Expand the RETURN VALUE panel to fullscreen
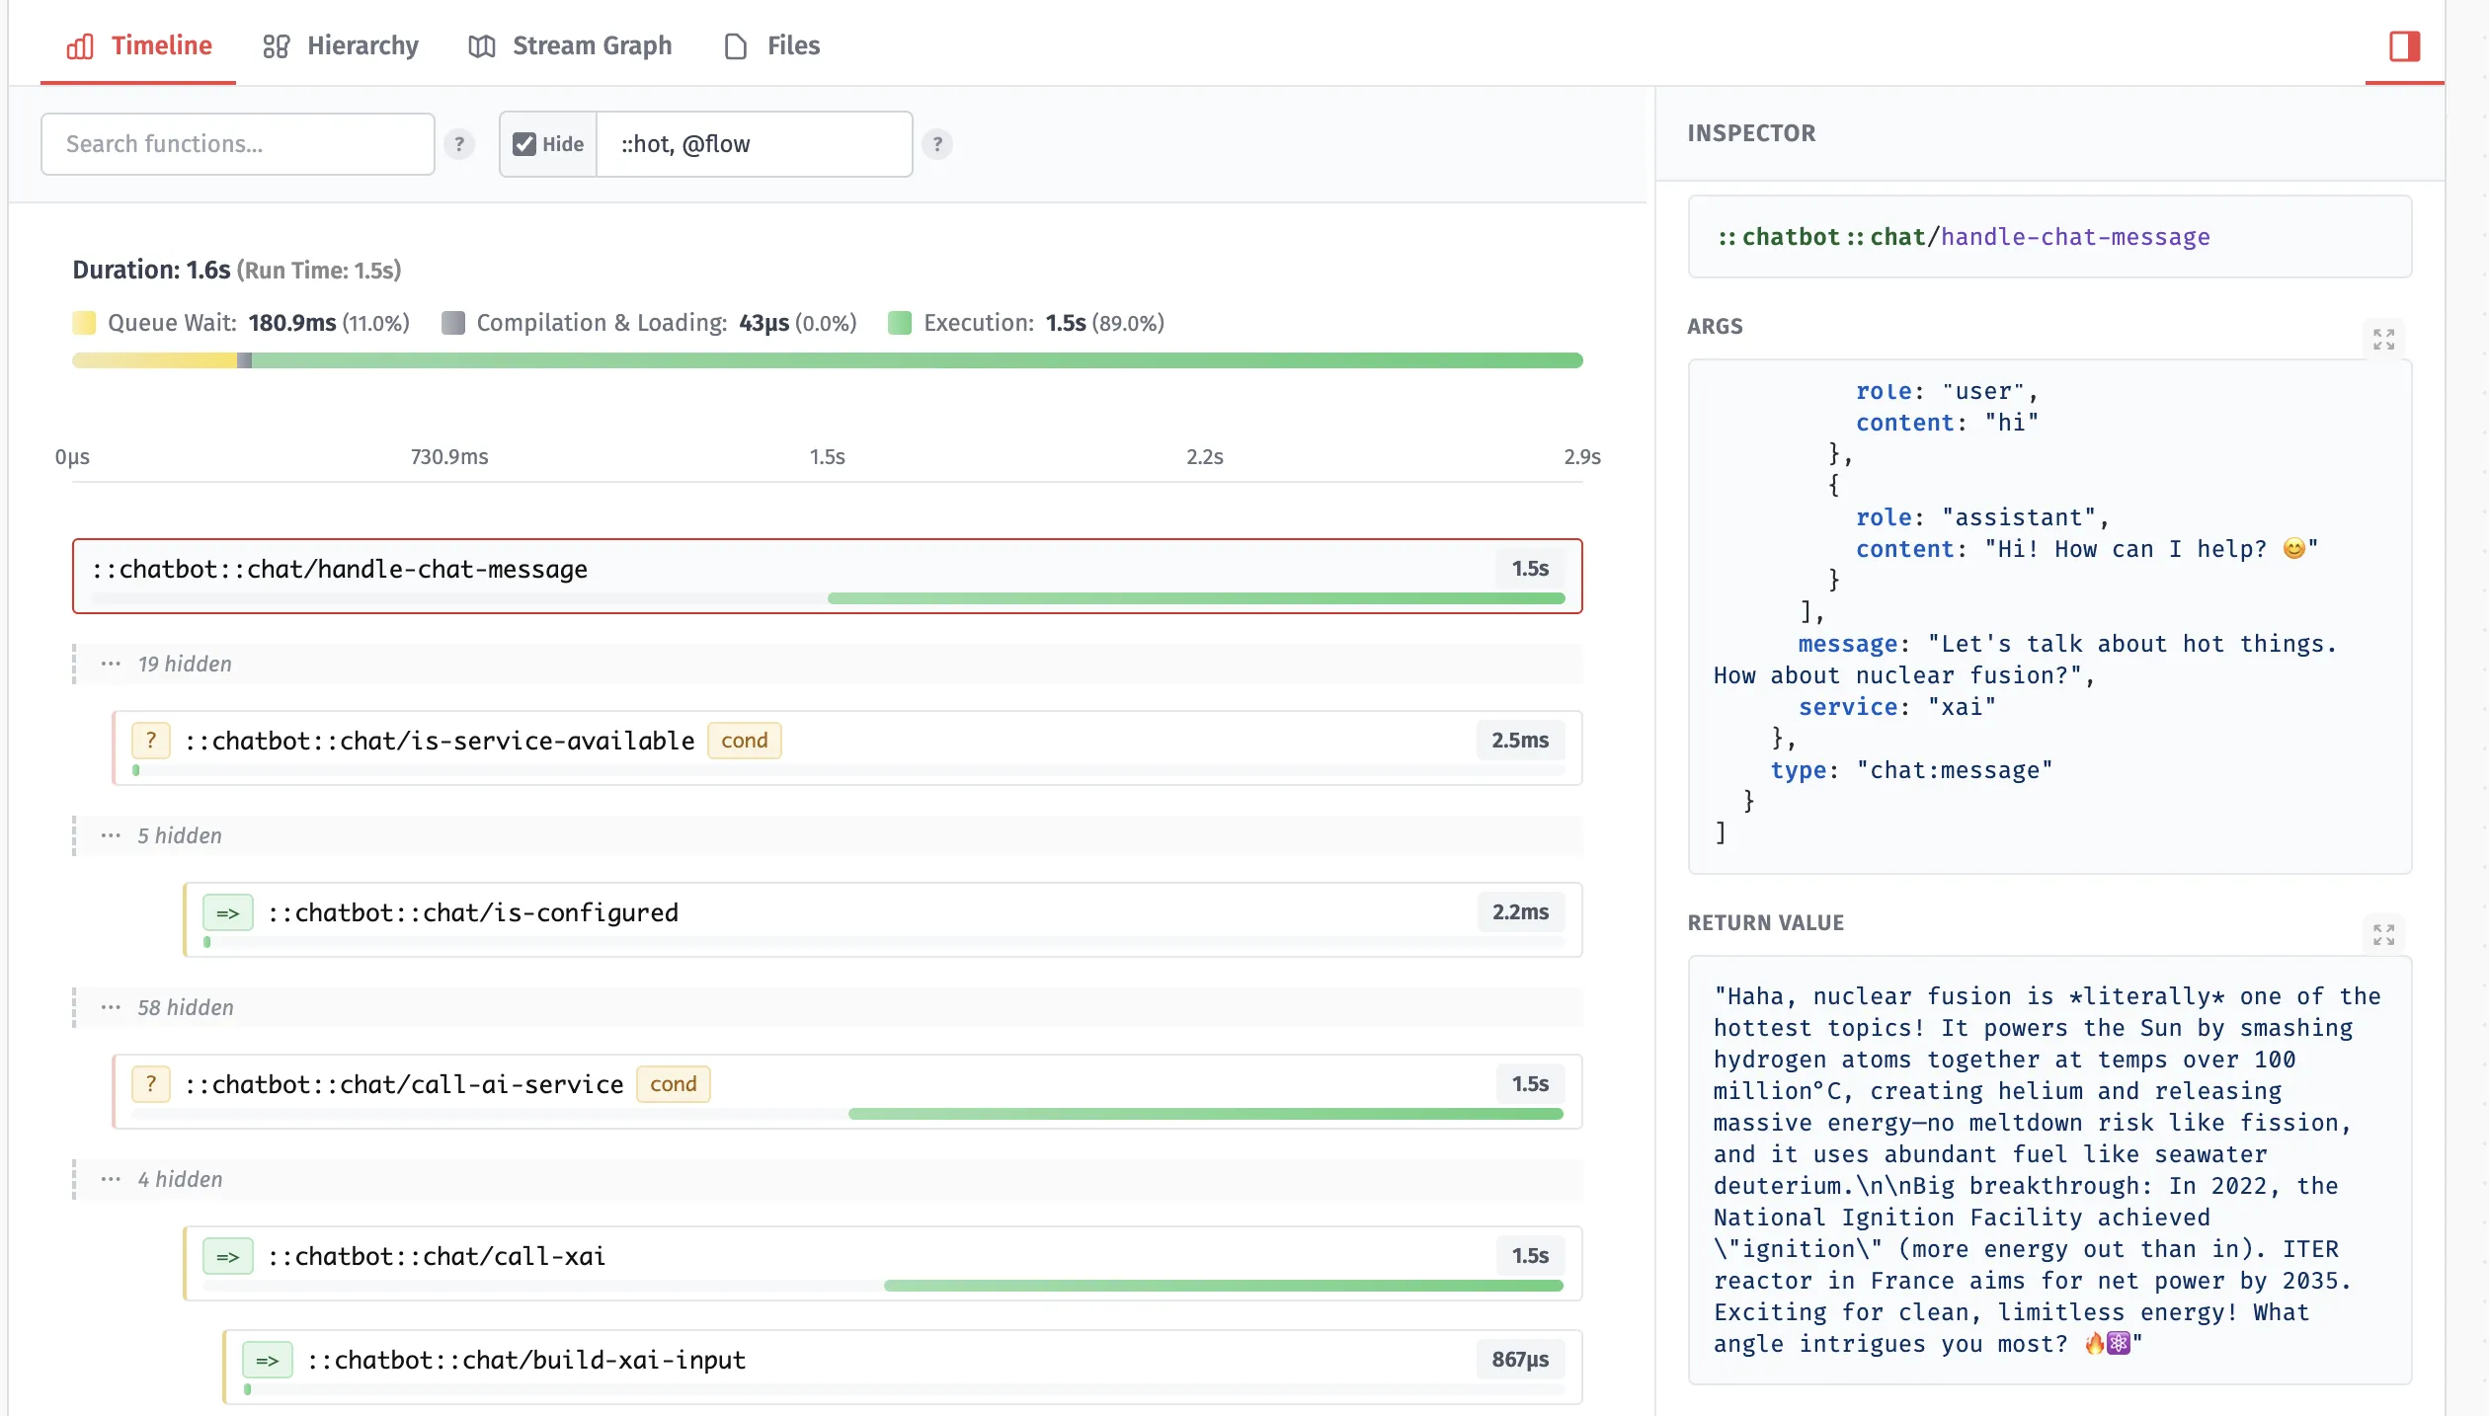Screen dimensions: 2489x1416 click(2383, 934)
